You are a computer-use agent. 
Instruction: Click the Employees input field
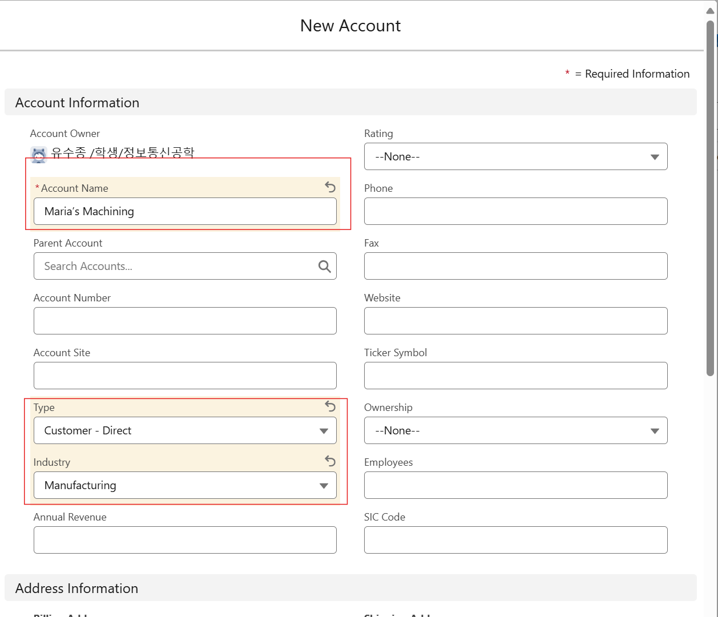click(515, 485)
